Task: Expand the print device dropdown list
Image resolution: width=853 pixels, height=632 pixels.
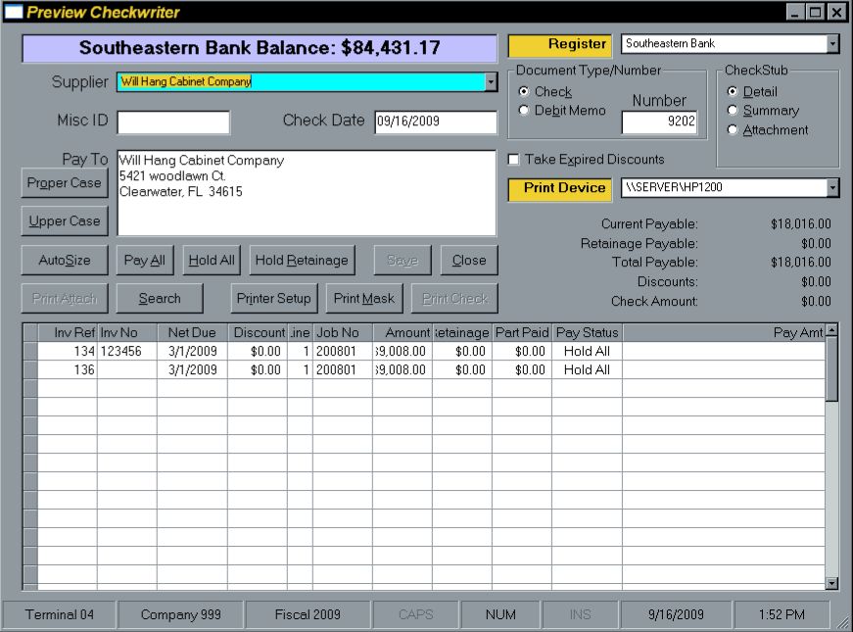Action: click(x=832, y=188)
